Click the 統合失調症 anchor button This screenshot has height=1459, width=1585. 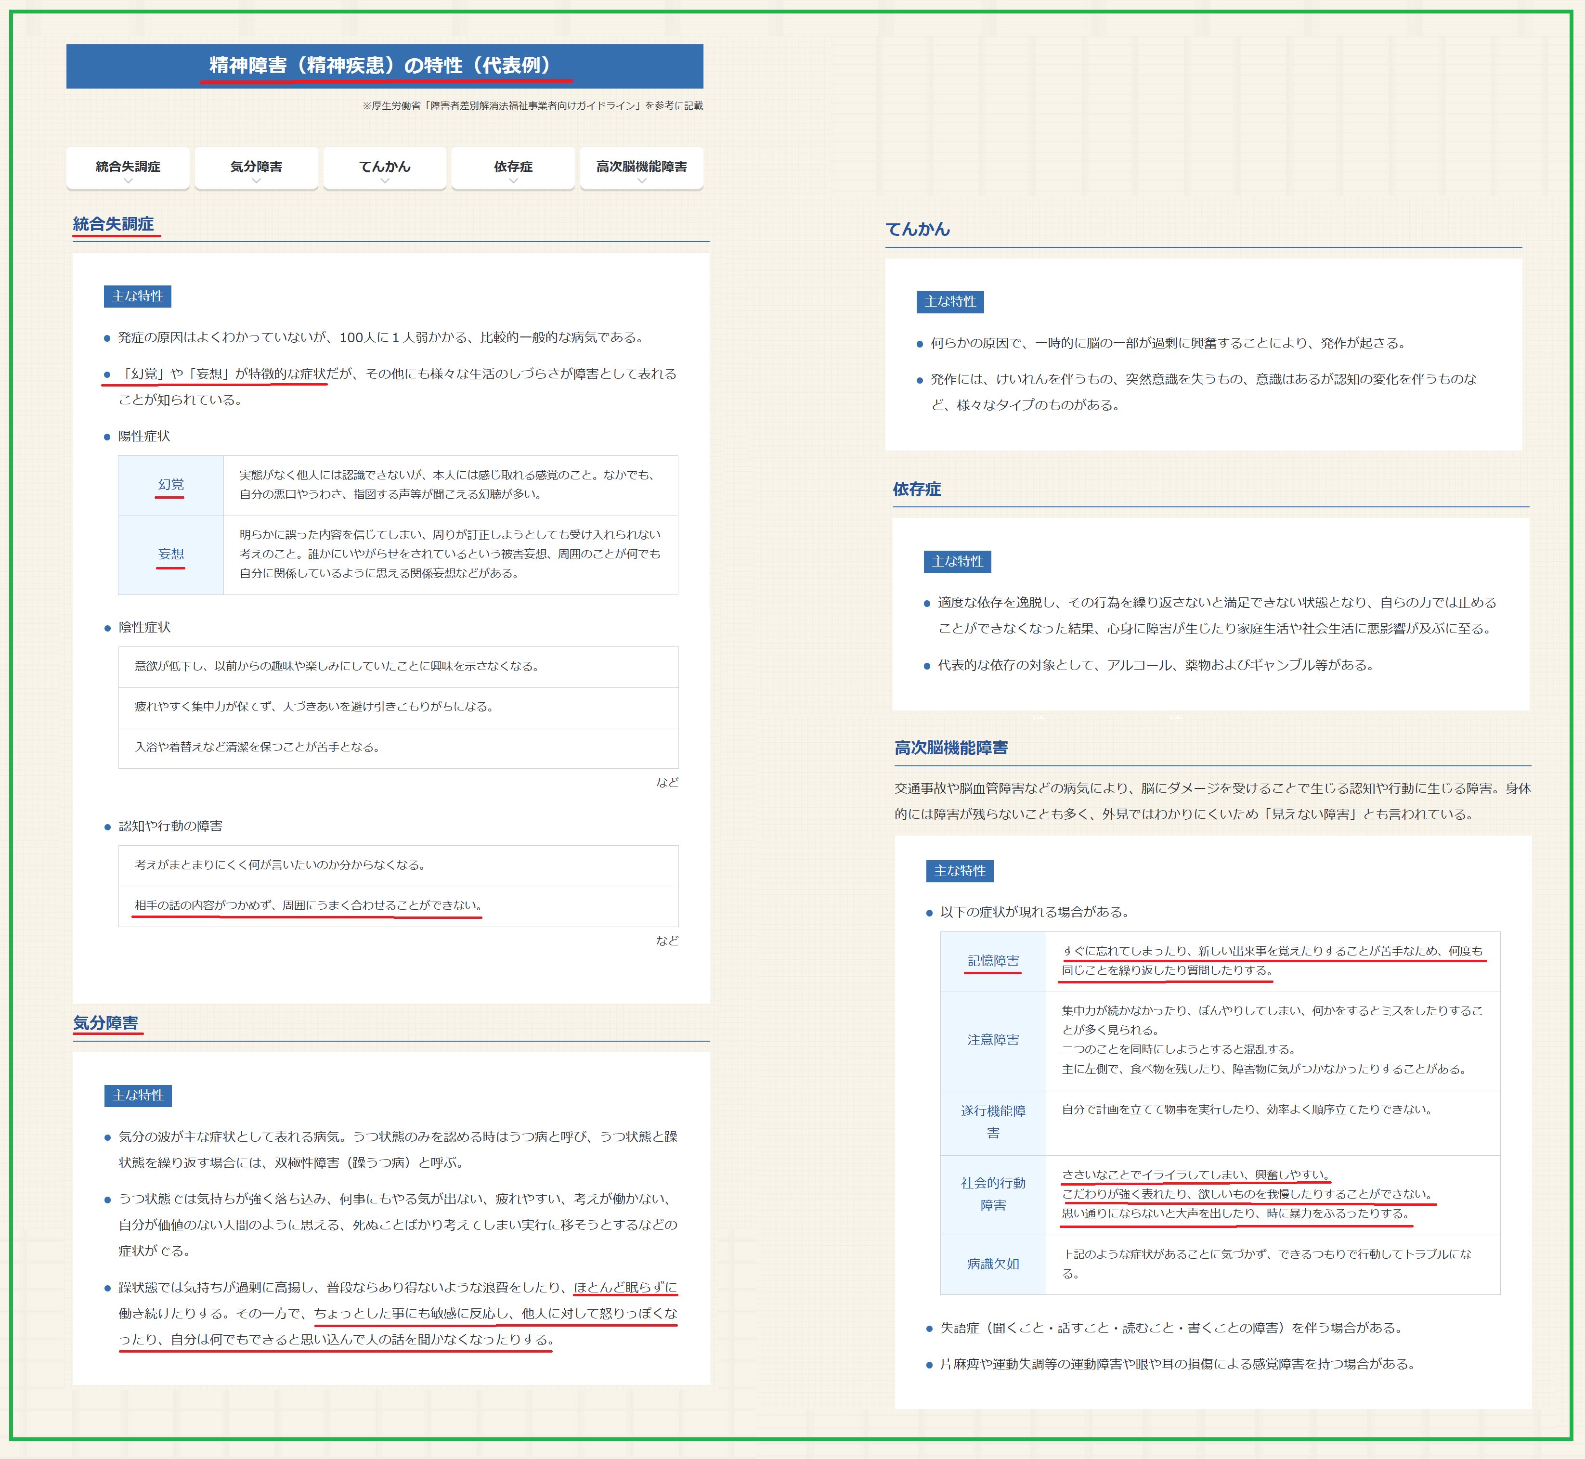128,167
